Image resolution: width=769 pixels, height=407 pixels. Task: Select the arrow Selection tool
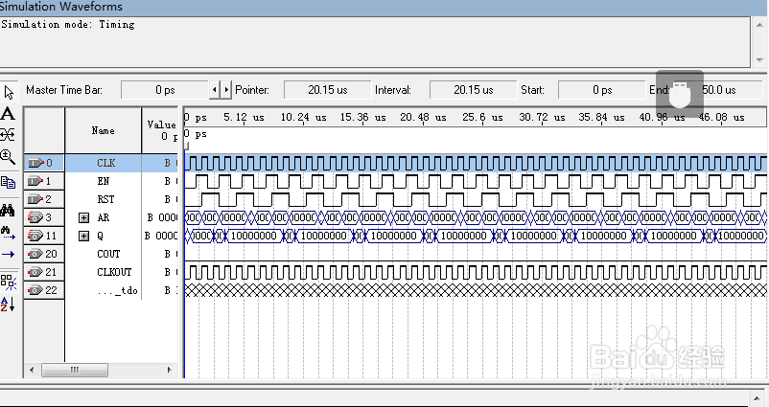9,92
